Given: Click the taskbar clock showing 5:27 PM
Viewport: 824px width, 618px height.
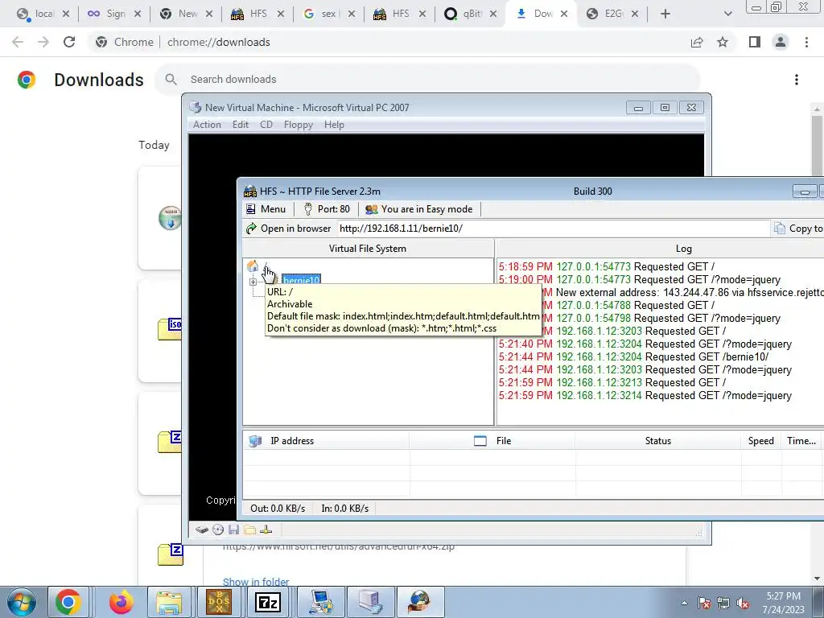Looking at the screenshot, I should [x=783, y=603].
